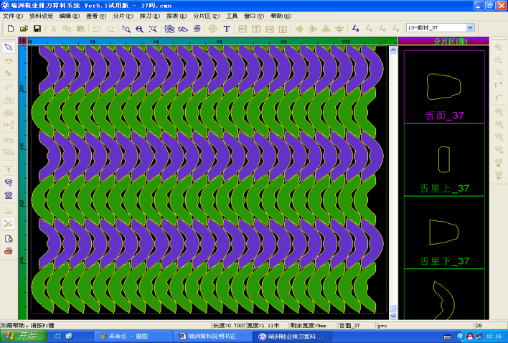Viewport: 508px width, 343px height.
Task: Switch to 未命名 - 画图 taskbar window
Action: [x=133, y=337]
